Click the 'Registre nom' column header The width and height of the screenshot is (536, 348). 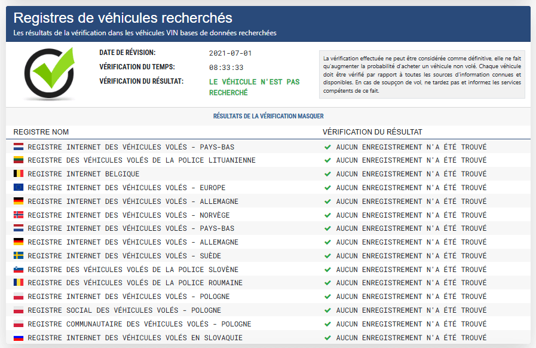(x=41, y=132)
